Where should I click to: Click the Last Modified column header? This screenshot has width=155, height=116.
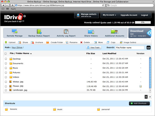pos(109,54)
